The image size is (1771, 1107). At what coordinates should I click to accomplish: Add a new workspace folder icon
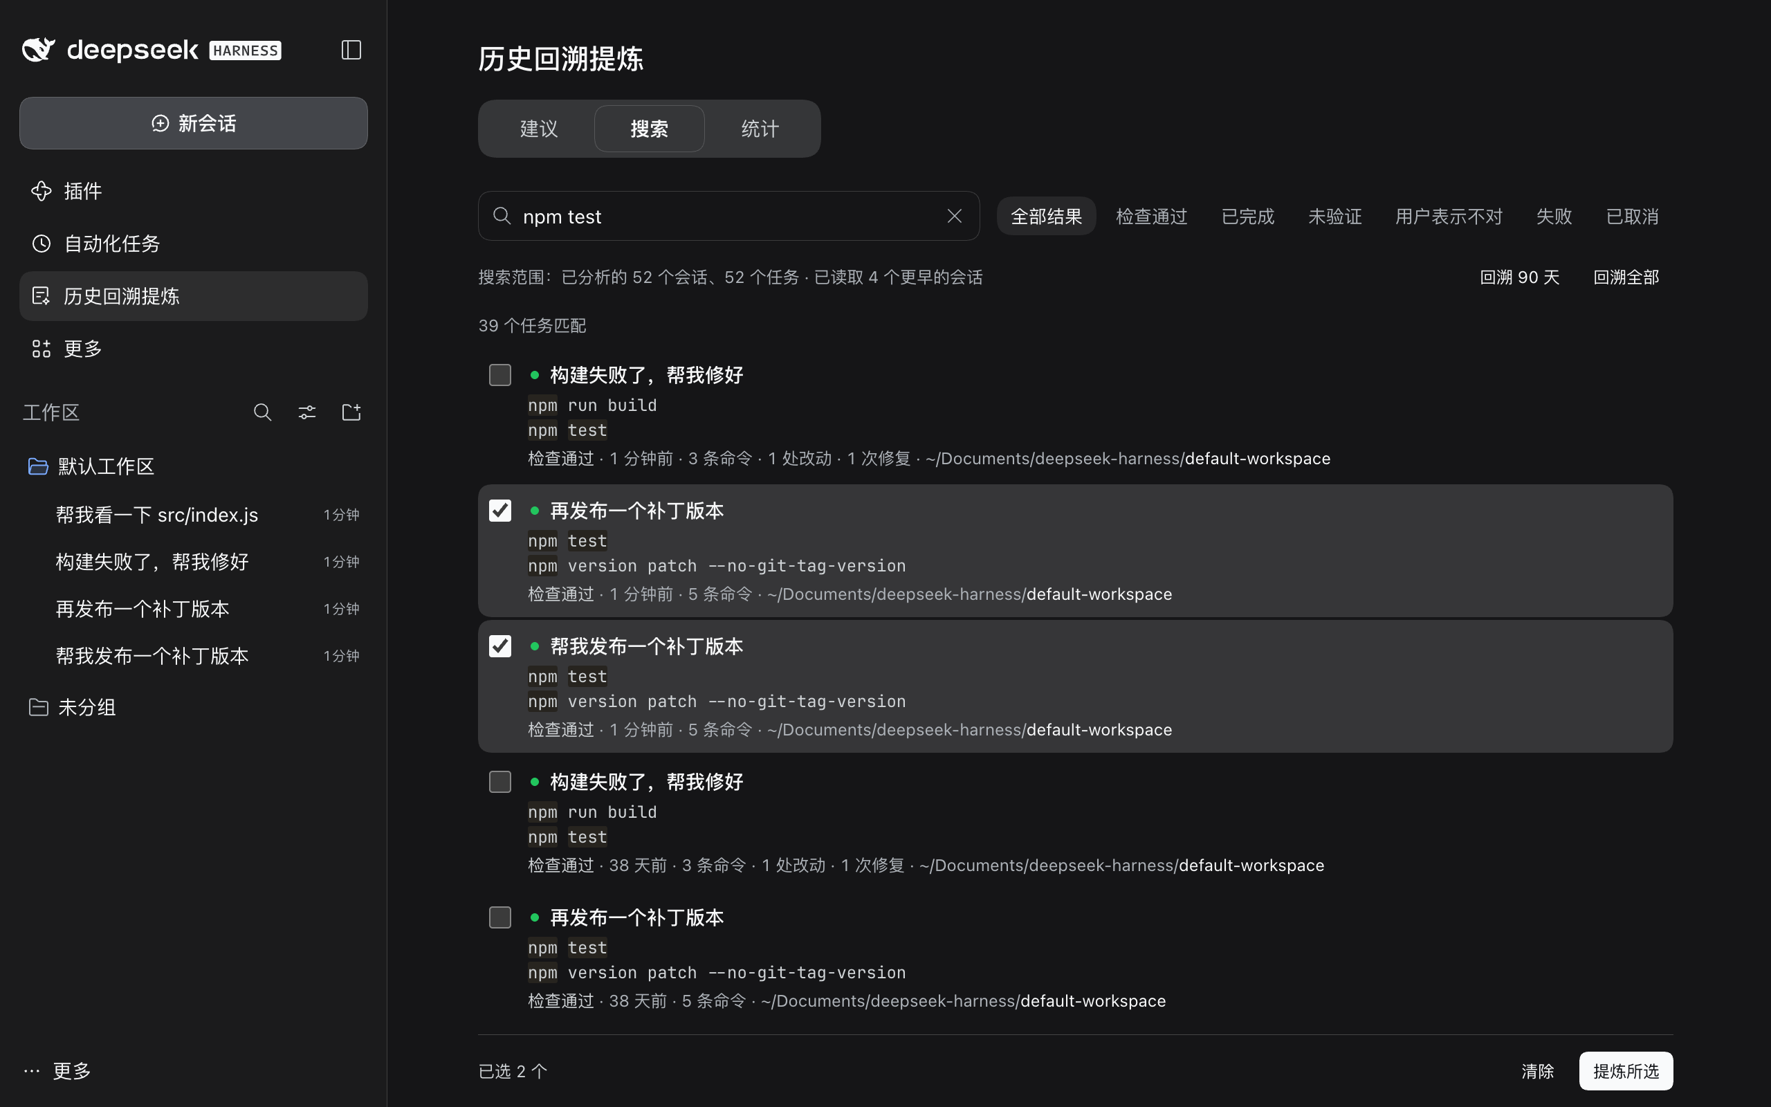point(351,412)
